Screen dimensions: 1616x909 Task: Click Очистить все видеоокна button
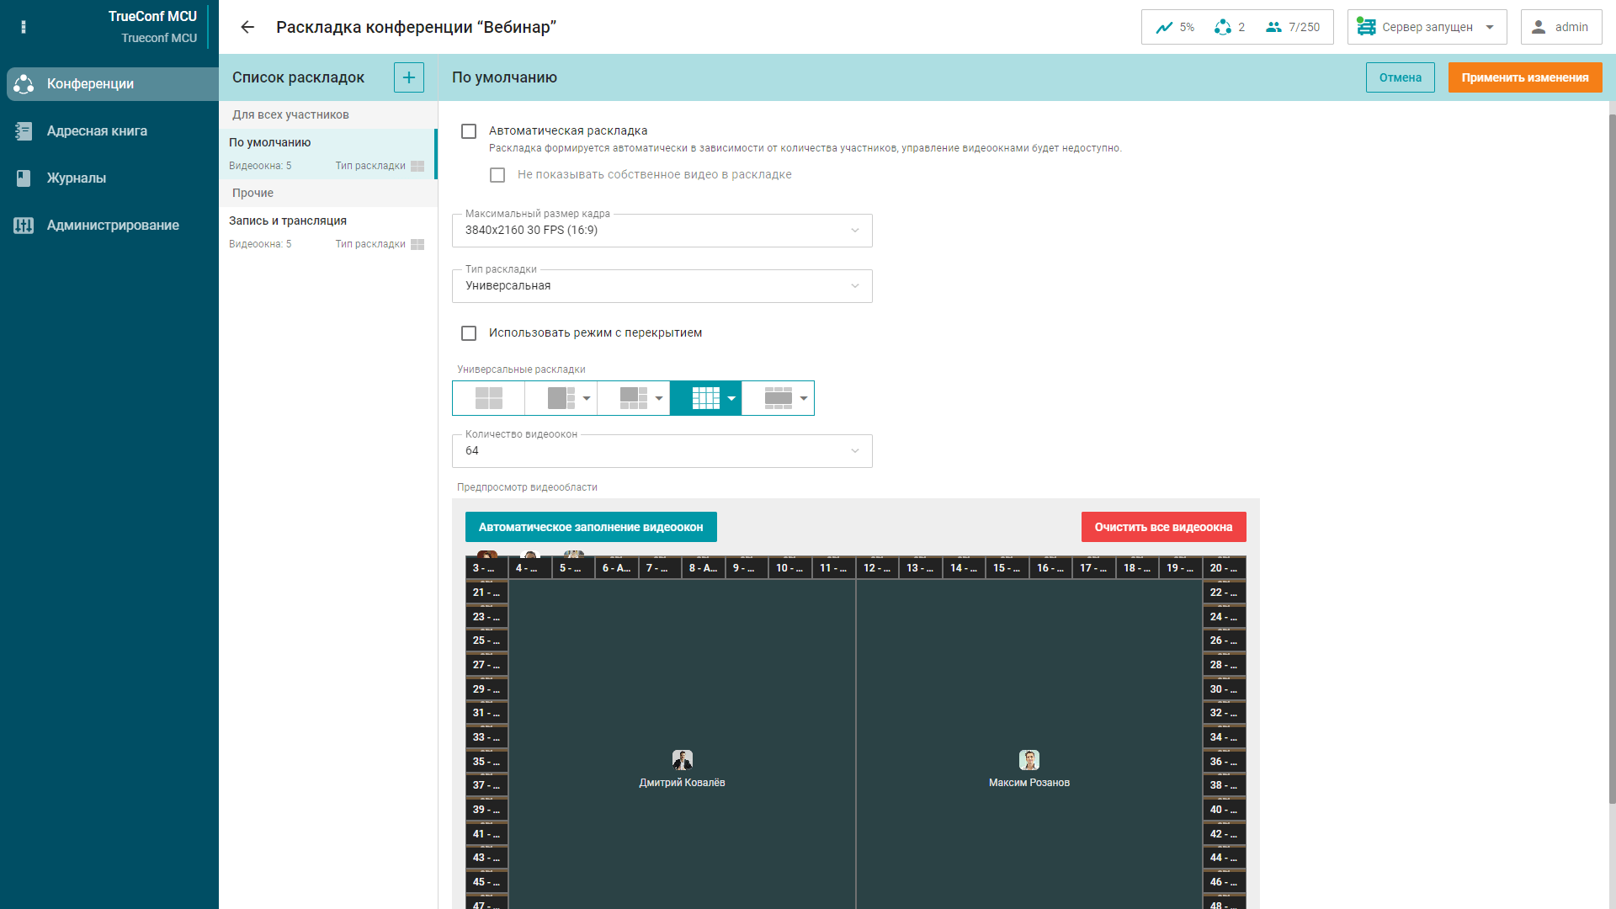coord(1163,527)
